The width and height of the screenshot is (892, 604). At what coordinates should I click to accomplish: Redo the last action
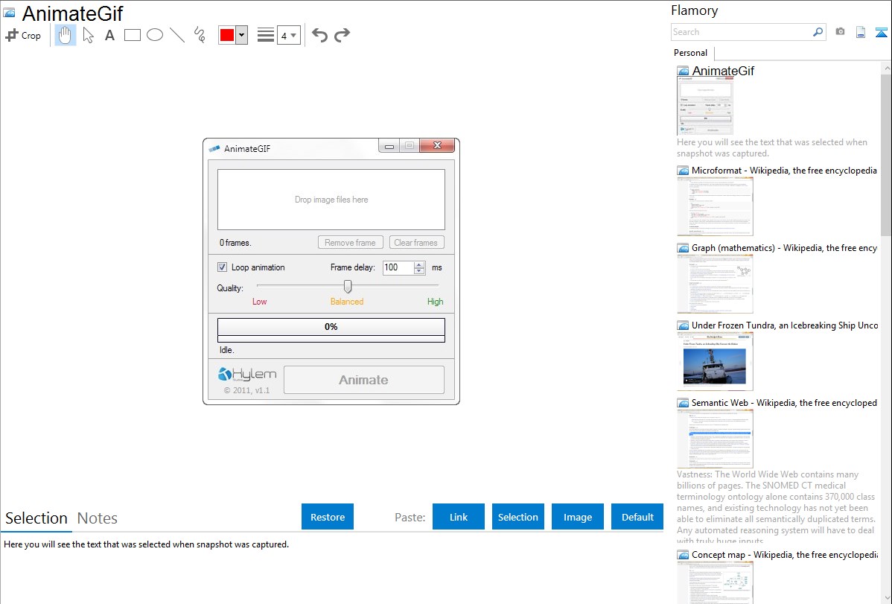tap(342, 35)
